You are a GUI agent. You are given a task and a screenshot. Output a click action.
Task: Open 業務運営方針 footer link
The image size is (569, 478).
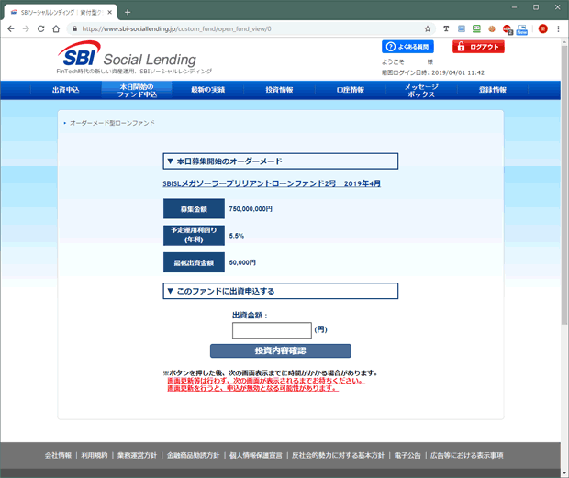point(137,455)
